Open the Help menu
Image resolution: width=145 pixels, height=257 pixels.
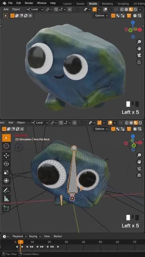pos(53,3)
